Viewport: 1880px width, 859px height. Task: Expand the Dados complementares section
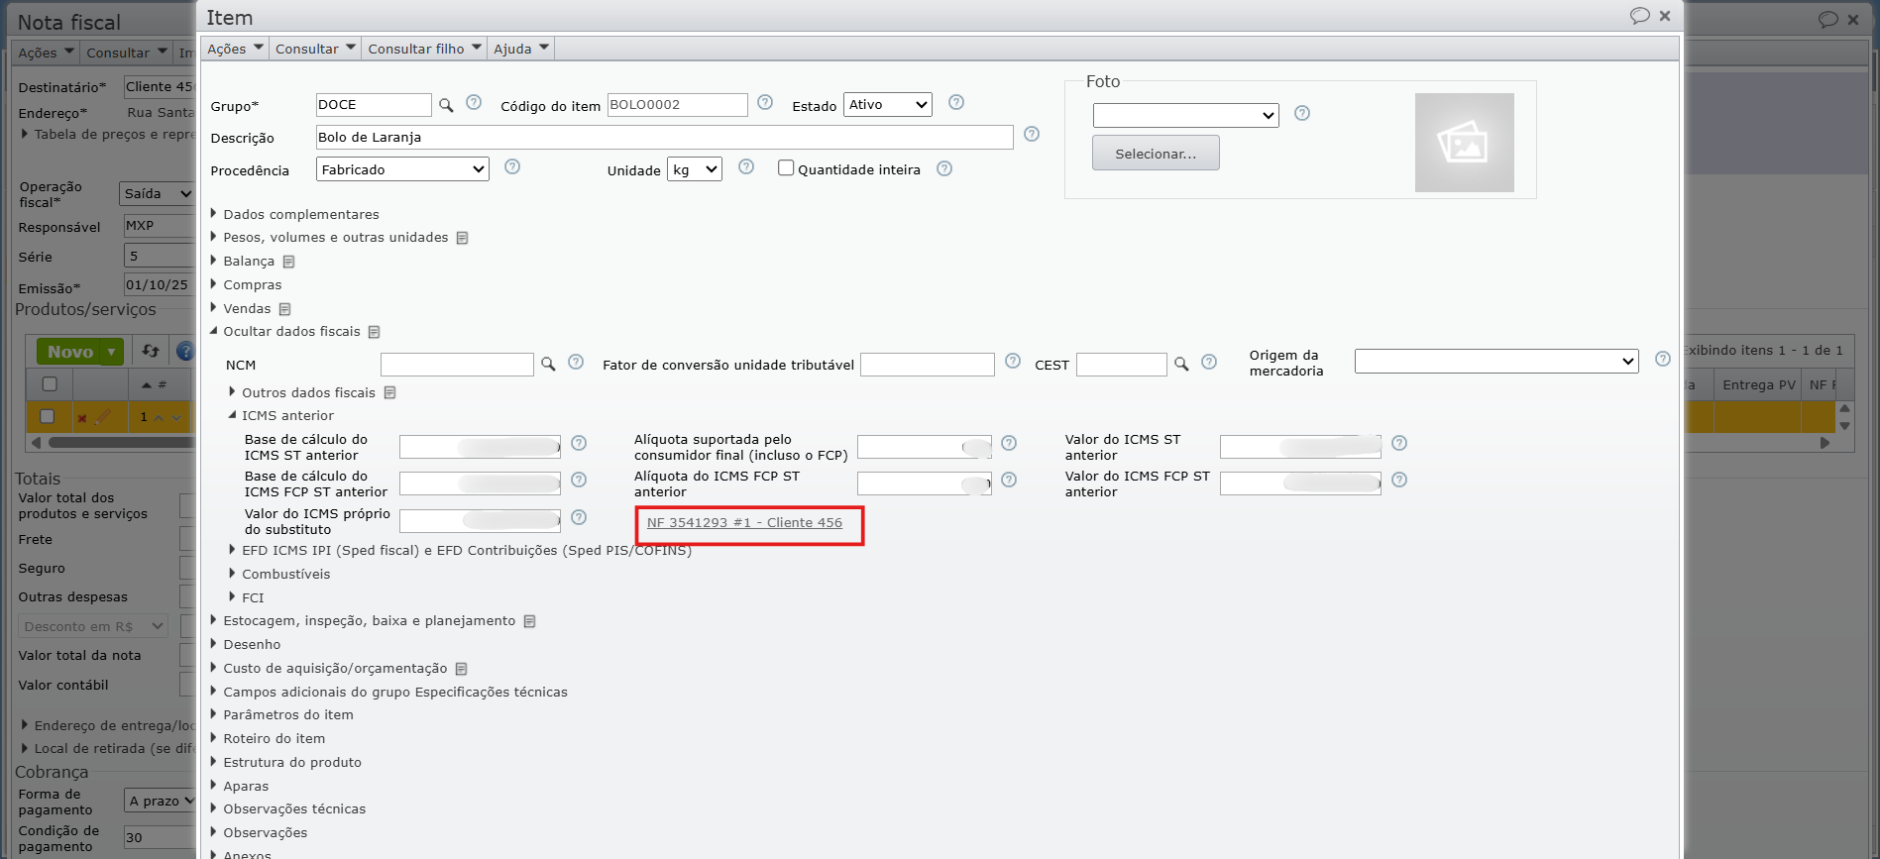pos(295,214)
